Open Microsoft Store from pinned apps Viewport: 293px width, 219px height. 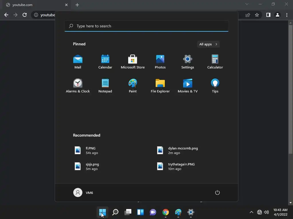[133, 62]
